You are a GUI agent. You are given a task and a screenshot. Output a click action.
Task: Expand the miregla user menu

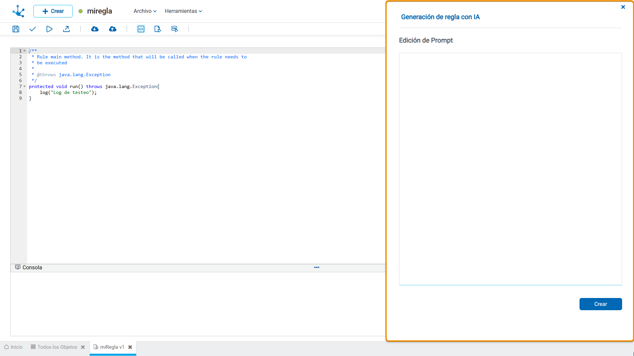(x=94, y=11)
